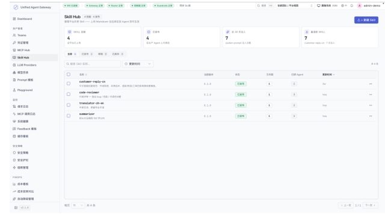Open row actions menu for customer-reply-cn
This screenshot has height=224, width=391.
coord(371,84)
